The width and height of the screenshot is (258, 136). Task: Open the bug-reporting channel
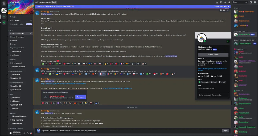tap(21, 120)
